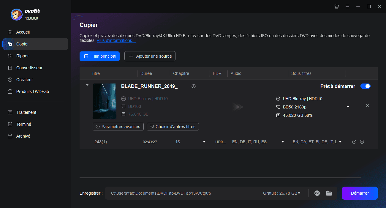Toggle the Prêt à démarrer switch
This screenshot has width=386, height=208.
[365, 86]
